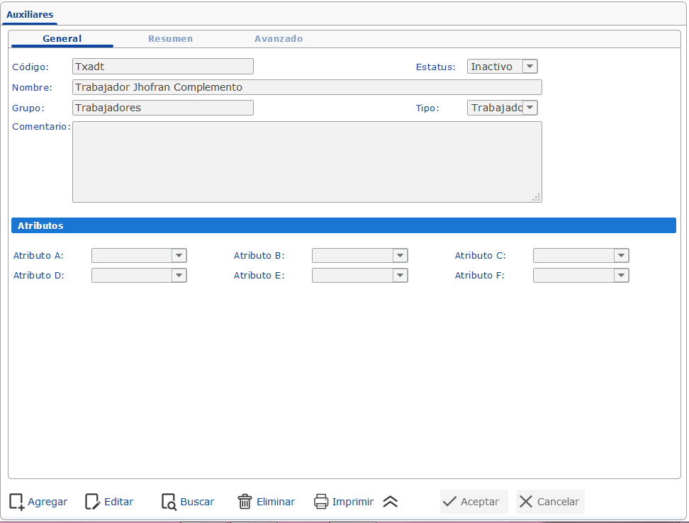Open the Avanzado tab
Screen dimensions: 689x523
pos(279,39)
